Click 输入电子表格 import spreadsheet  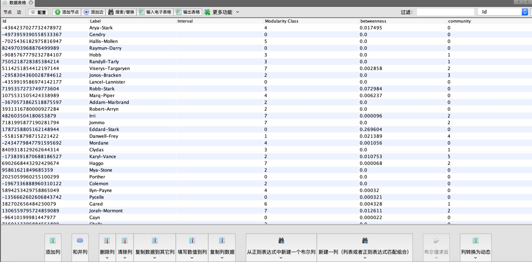[155, 12]
